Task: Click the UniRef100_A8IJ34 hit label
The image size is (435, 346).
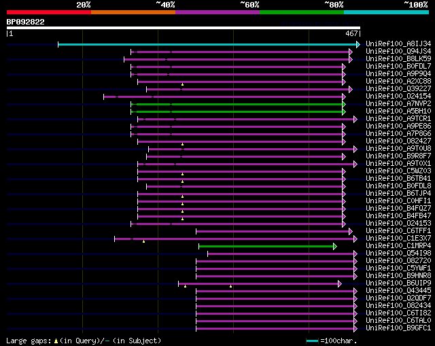Action: 398,44
